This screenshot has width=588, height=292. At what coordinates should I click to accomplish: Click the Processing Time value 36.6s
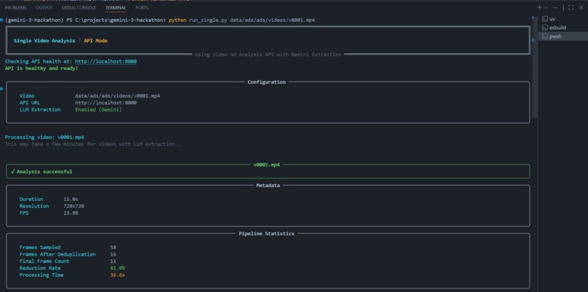117,275
